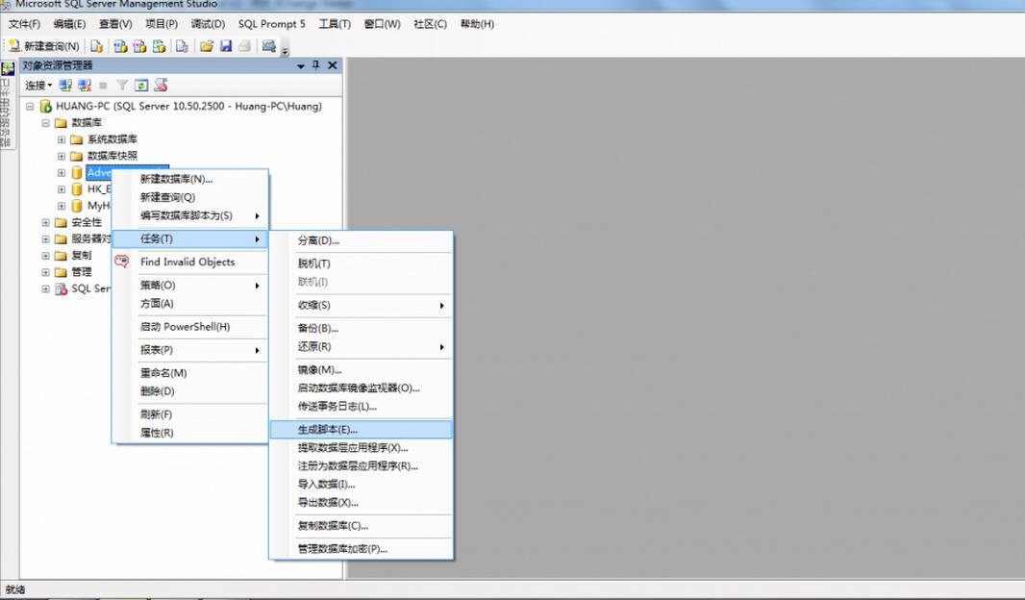Click the Object Explorer refresh icon

point(141,86)
